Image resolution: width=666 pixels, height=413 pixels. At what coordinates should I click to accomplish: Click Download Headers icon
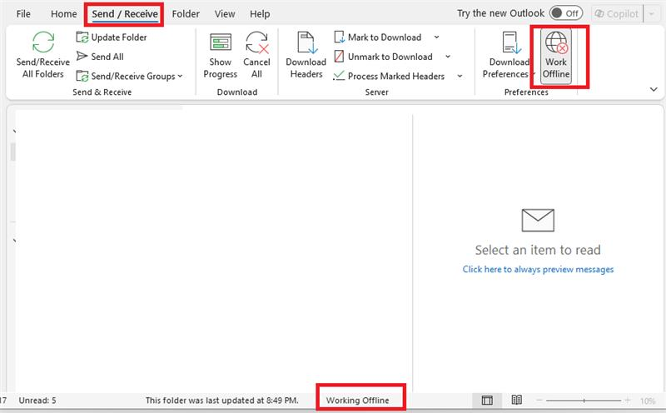[306, 42]
